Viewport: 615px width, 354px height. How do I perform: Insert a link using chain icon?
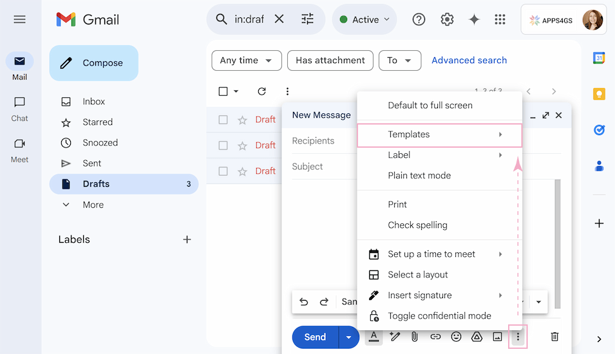point(435,337)
